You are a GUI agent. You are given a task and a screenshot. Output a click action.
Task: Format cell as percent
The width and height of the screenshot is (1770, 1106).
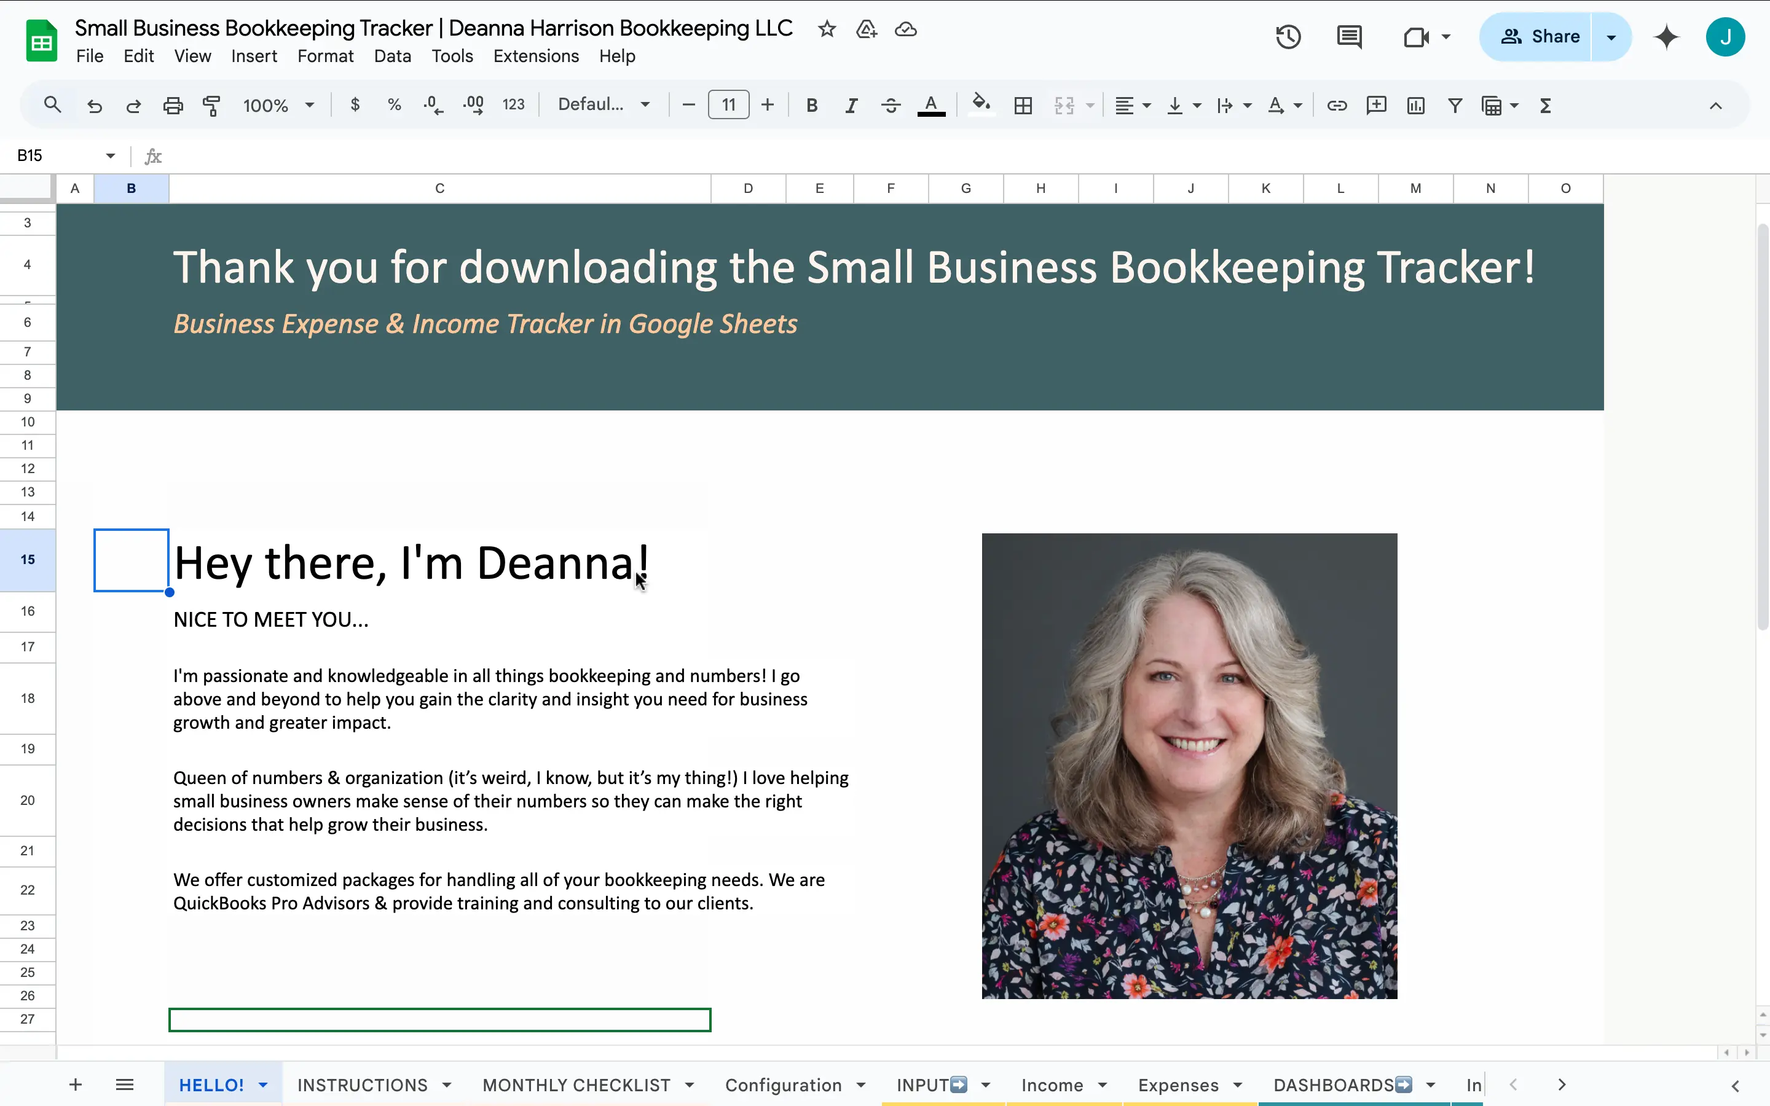(394, 105)
